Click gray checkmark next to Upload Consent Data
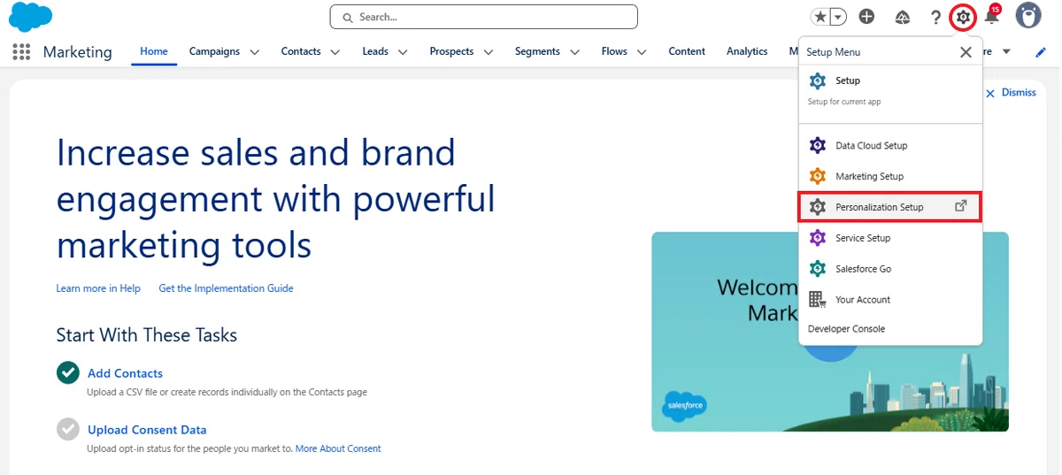The height and width of the screenshot is (475, 1062). point(68,429)
